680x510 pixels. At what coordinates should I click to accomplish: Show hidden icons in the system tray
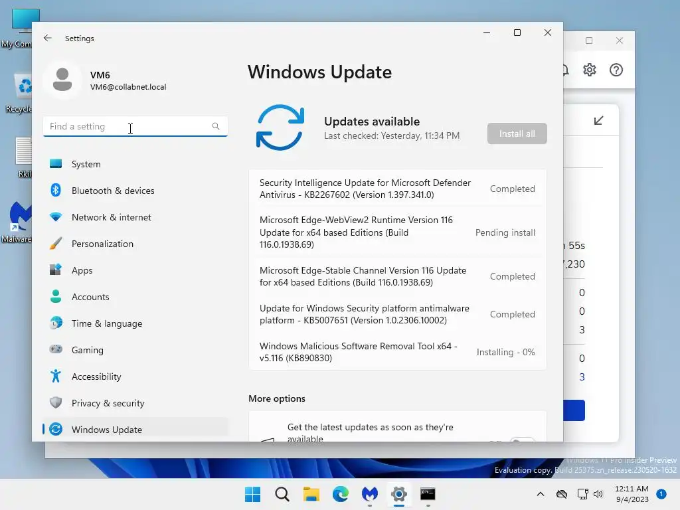point(541,494)
